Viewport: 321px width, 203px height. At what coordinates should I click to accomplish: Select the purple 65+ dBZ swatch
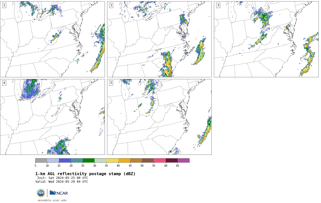[x=183, y=161]
